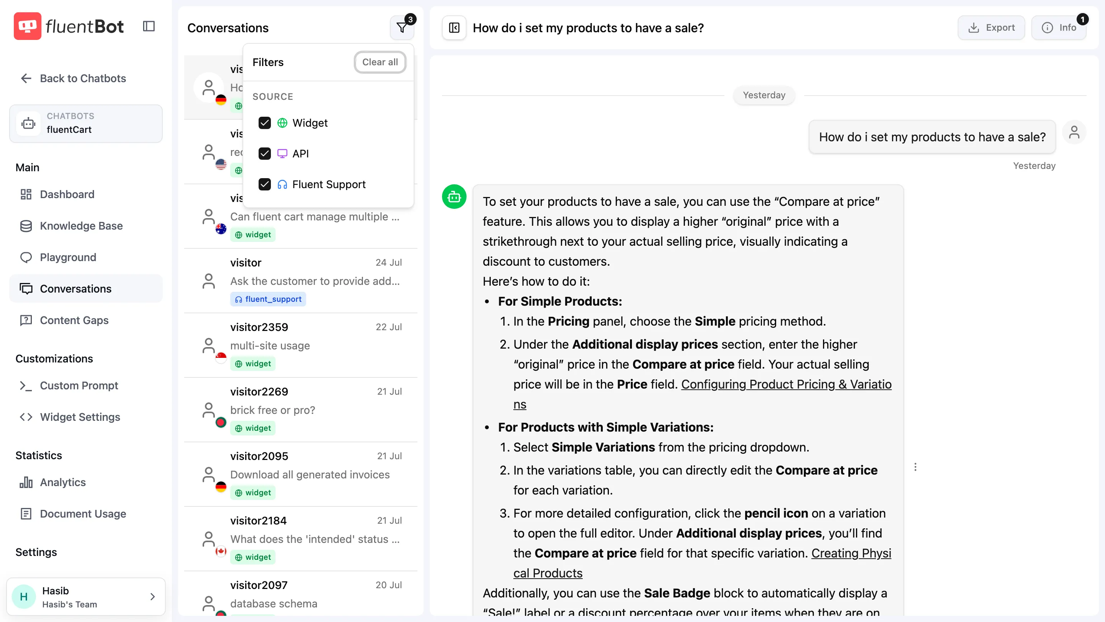Image resolution: width=1105 pixels, height=622 pixels.
Task: Click the Fluent Support headset icon in filters
Action: pyautogui.click(x=282, y=184)
